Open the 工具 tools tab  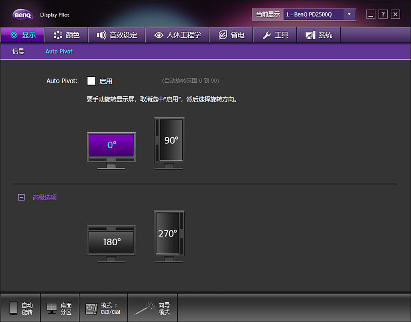[275, 35]
